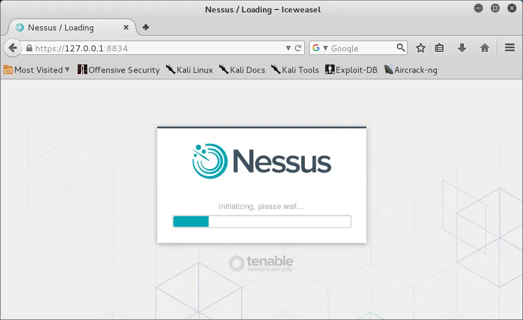523x320 pixels.
Task: Click the Google search engine icon
Action: (316, 48)
